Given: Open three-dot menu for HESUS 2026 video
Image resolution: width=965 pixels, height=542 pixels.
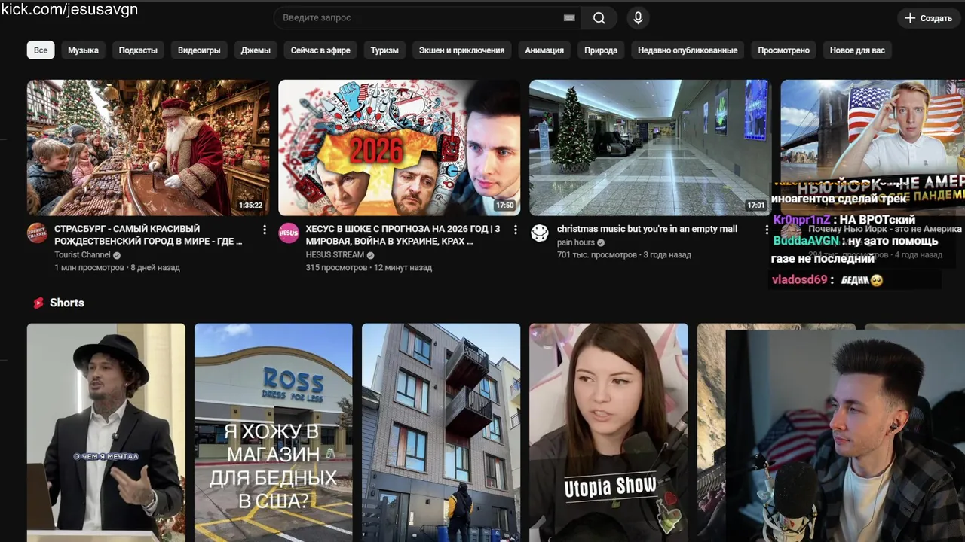Looking at the screenshot, I should pos(516,229).
